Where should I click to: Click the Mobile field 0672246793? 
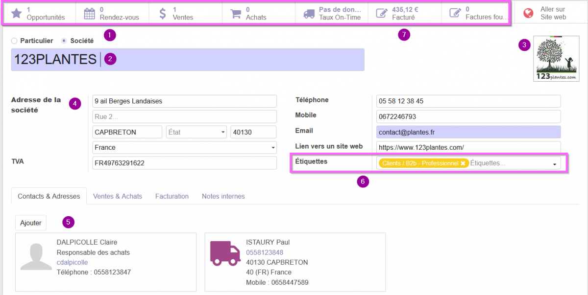coord(468,116)
